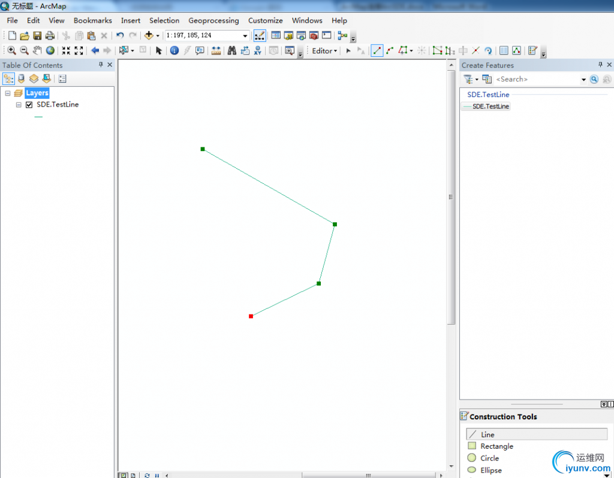This screenshot has height=478, width=614.
Task: Open the Catalog window
Action: 288,35
